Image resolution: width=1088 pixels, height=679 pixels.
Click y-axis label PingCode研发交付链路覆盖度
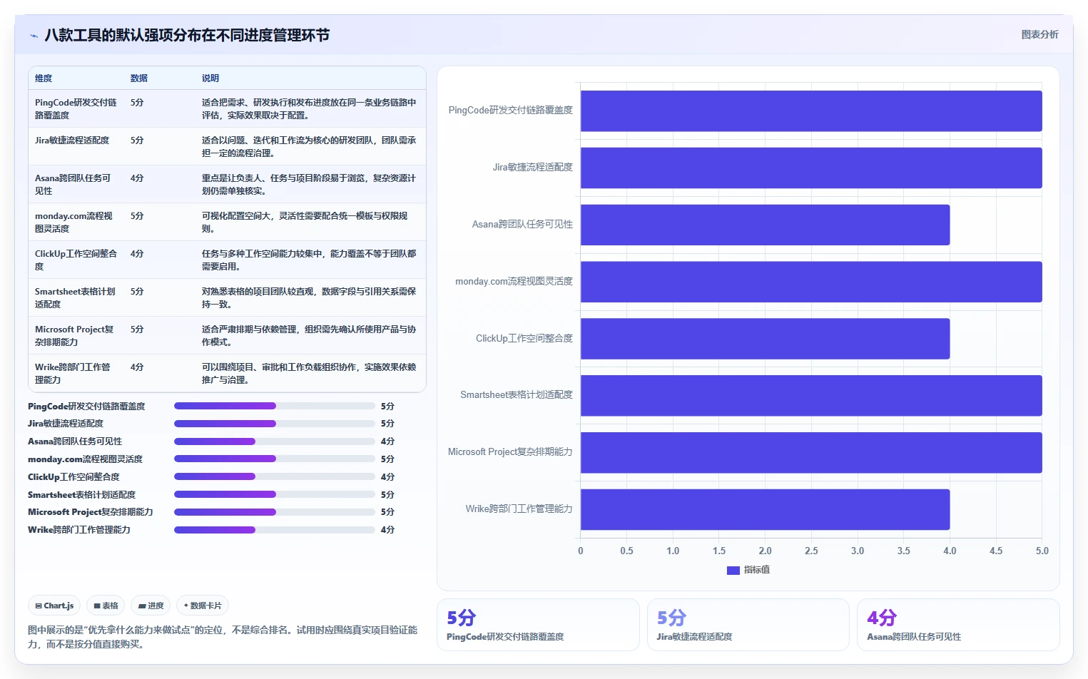point(510,111)
